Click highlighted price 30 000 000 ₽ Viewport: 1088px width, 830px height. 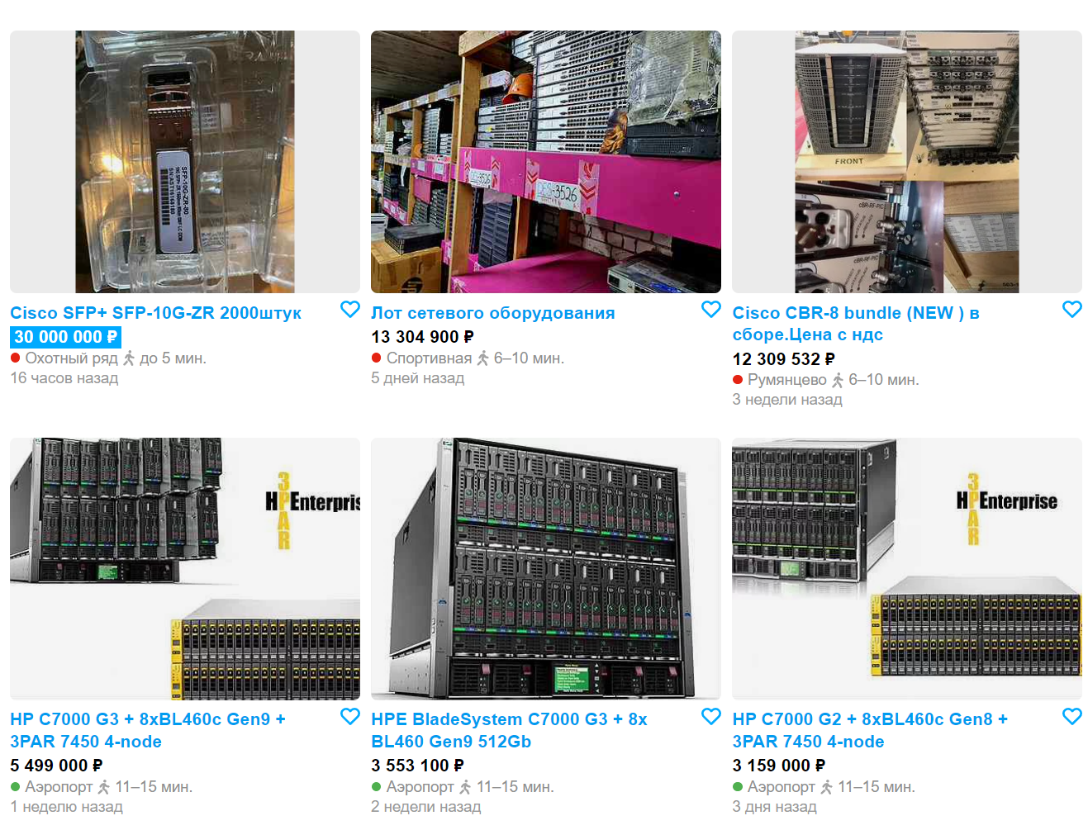[x=65, y=337]
